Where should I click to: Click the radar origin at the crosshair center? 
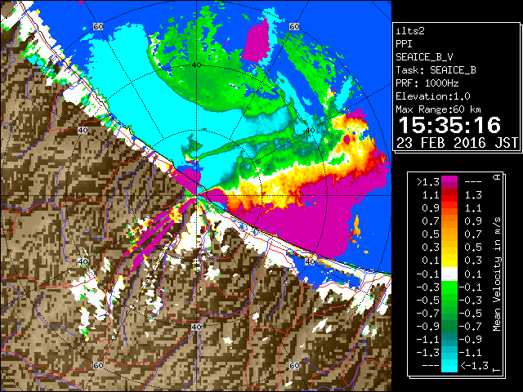click(197, 196)
